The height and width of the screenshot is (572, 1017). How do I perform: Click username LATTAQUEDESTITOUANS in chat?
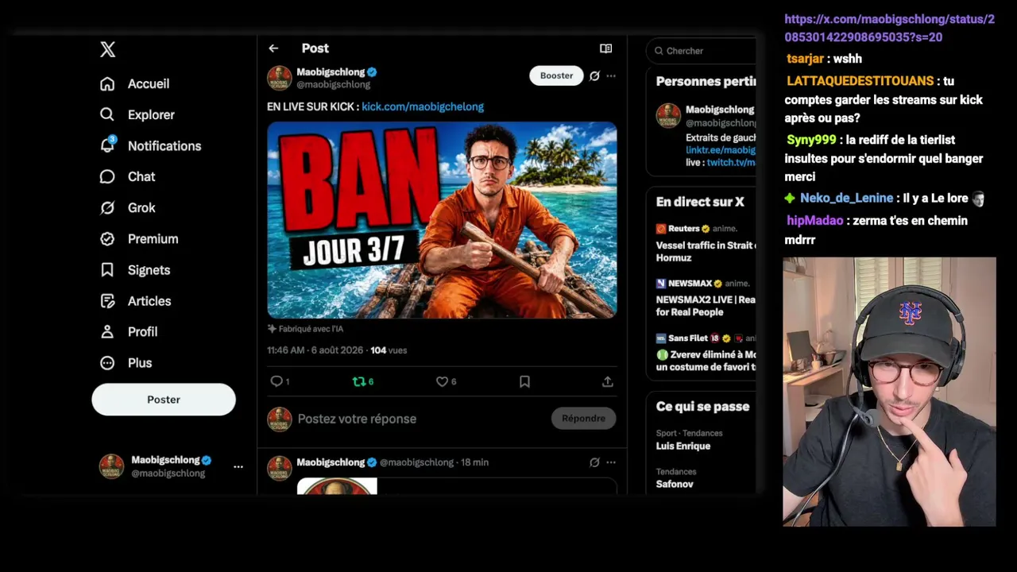[x=860, y=81]
